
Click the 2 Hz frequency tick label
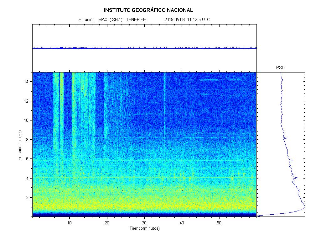(x=28, y=197)
